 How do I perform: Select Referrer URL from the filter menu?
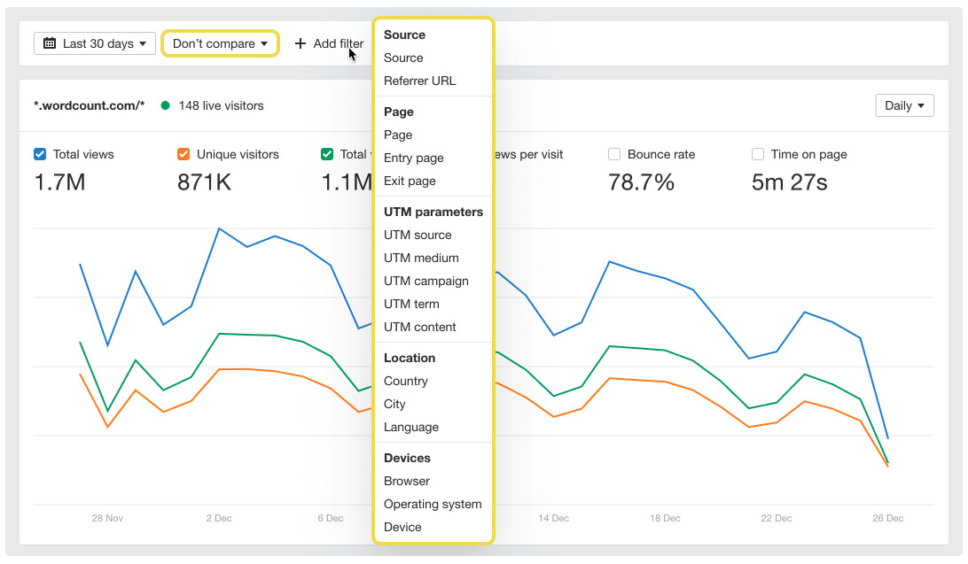pos(419,81)
